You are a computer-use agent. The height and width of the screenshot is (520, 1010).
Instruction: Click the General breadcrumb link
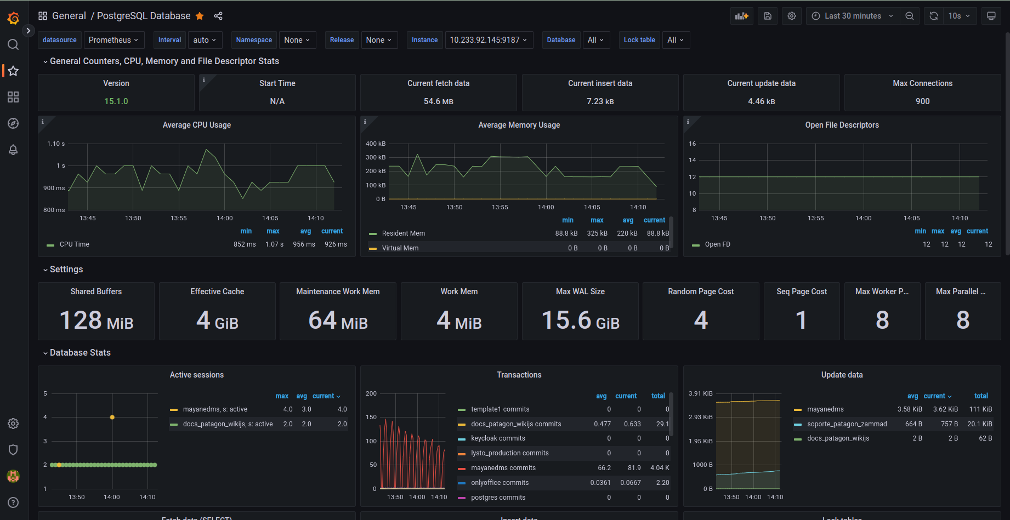(x=69, y=16)
